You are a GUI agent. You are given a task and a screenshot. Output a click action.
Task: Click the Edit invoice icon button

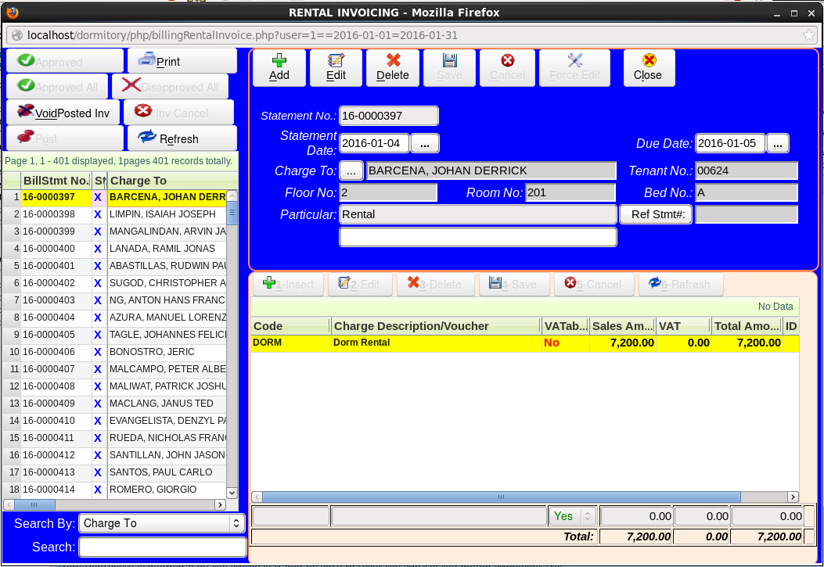pos(336,67)
